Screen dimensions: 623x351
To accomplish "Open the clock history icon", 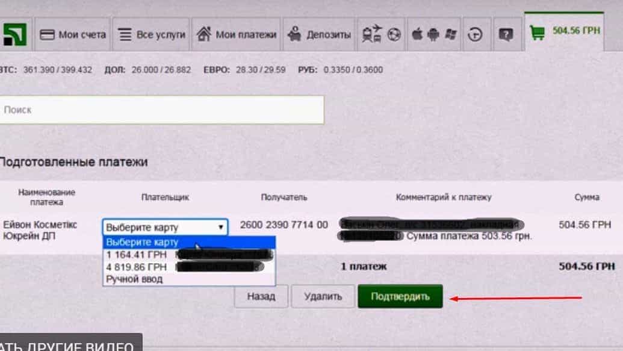I will pos(475,34).
